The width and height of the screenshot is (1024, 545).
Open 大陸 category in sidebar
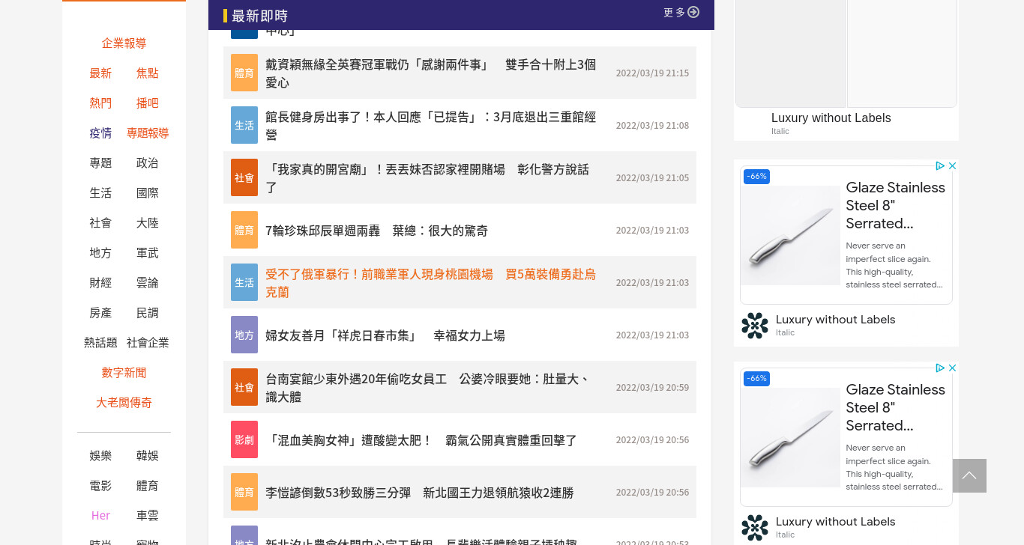[x=147, y=223]
